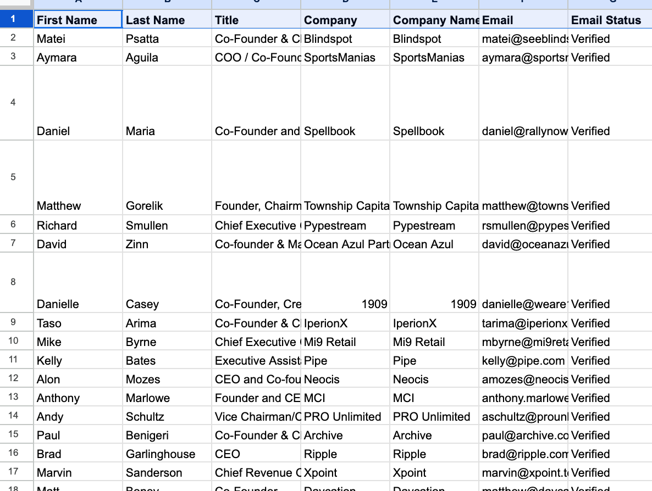Click last name cell 'Gorelik'
Viewport: 652px width, 491px height.
pyautogui.click(x=167, y=178)
